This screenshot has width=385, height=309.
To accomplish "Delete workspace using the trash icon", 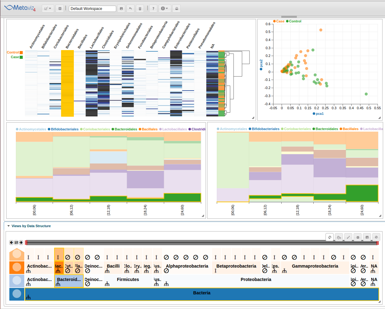I will (x=140, y=8).
